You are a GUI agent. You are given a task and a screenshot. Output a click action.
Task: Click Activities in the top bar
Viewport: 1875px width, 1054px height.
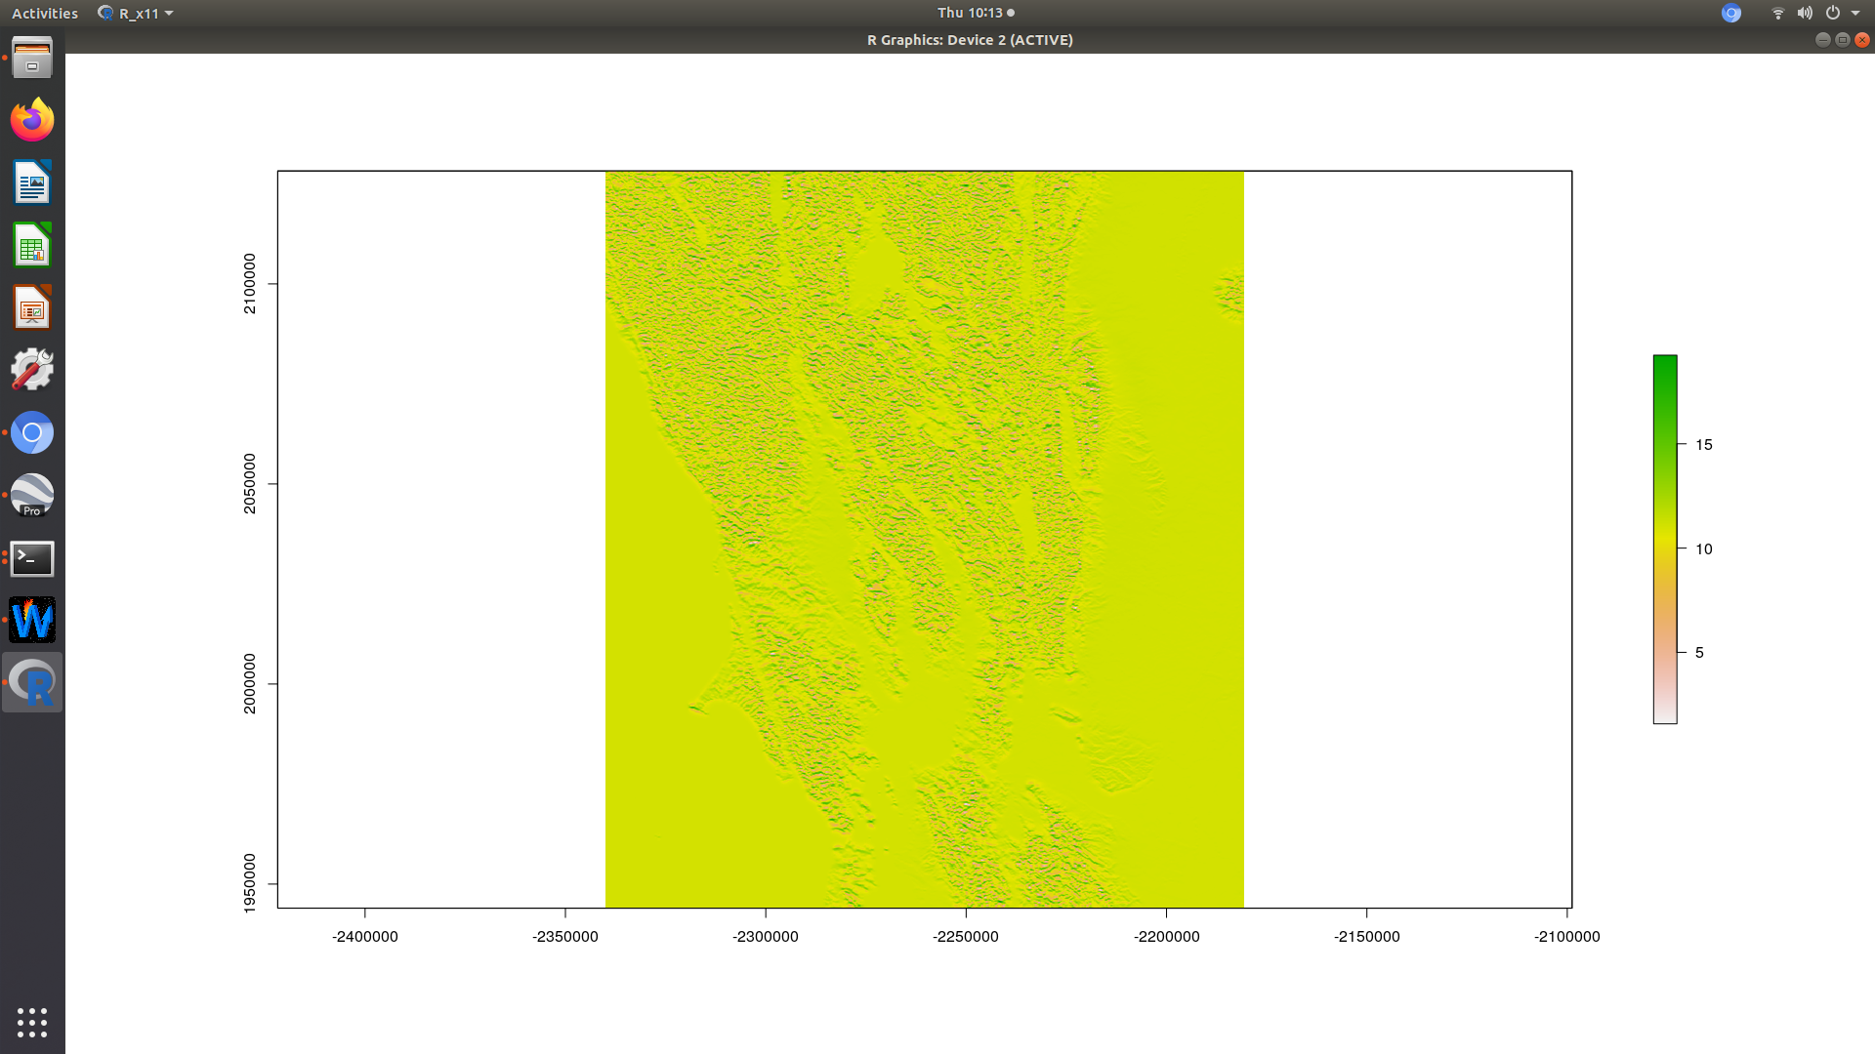[44, 13]
